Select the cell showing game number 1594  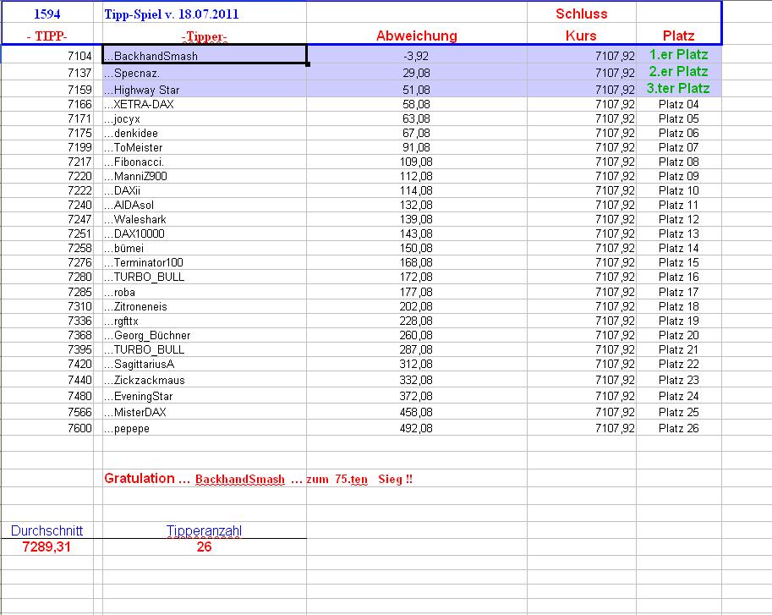coord(47,13)
